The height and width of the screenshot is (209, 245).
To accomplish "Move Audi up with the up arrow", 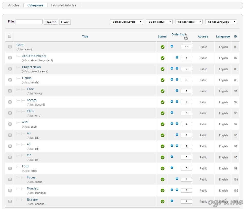I will (172, 123).
